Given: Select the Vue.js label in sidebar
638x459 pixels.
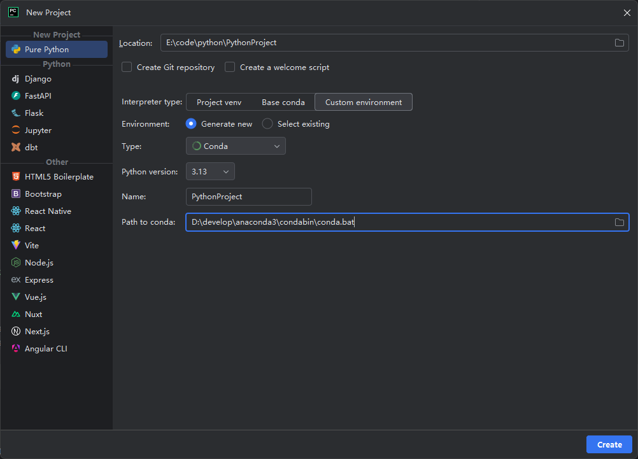Looking at the screenshot, I should pyautogui.click(x=36, y=297).
